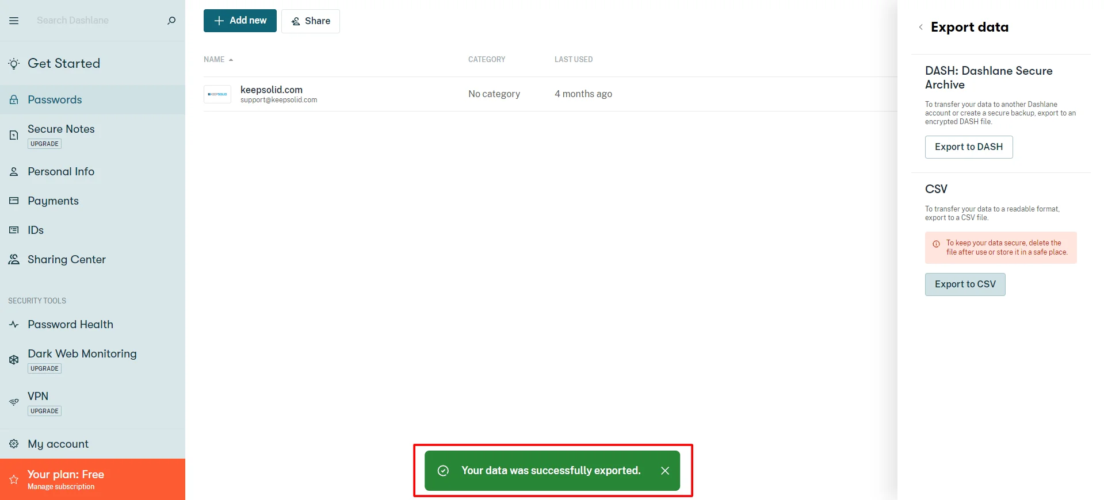Click the Share button
Viewport: 1104px width, 500px height.
pyautogui.click(x=311, y=21)
